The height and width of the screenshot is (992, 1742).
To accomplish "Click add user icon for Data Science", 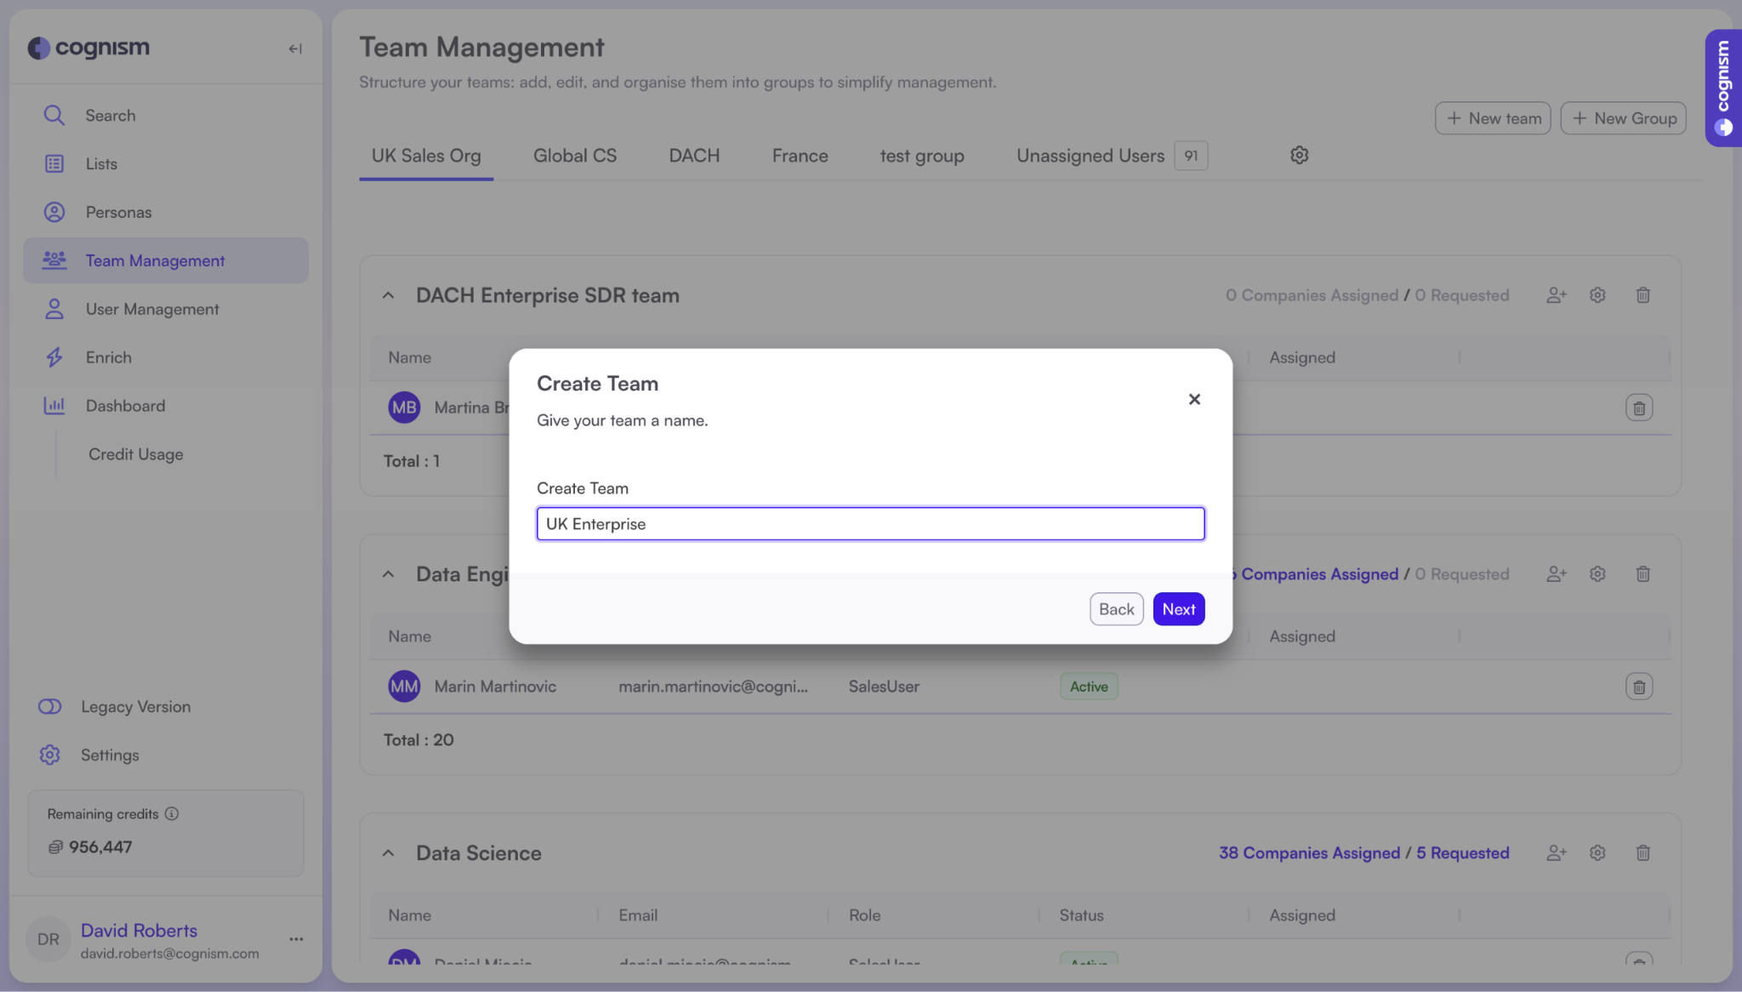I will tap(1556, 852).
